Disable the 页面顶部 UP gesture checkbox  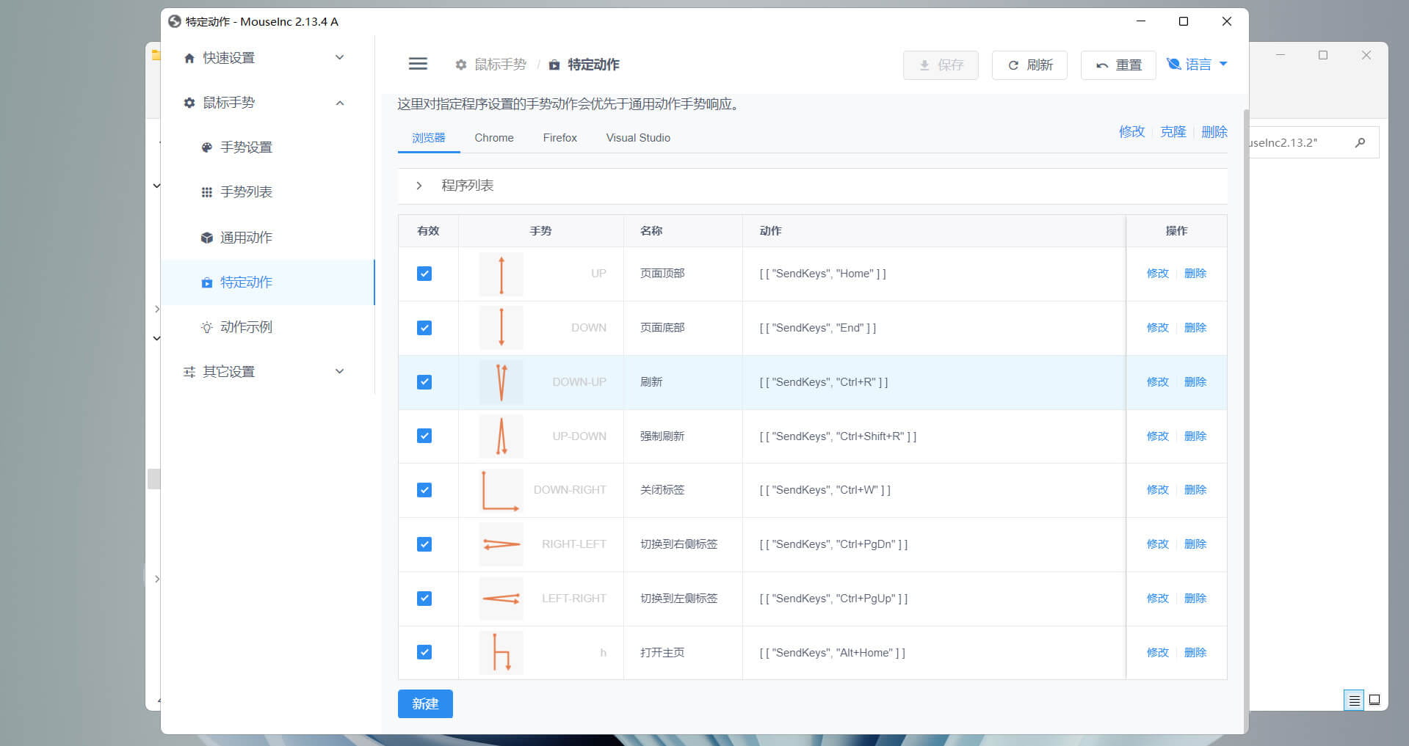pos(424,274)
